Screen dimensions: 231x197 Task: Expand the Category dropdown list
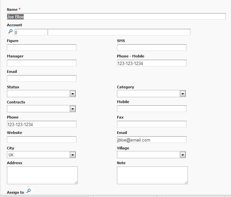(151, 94)
